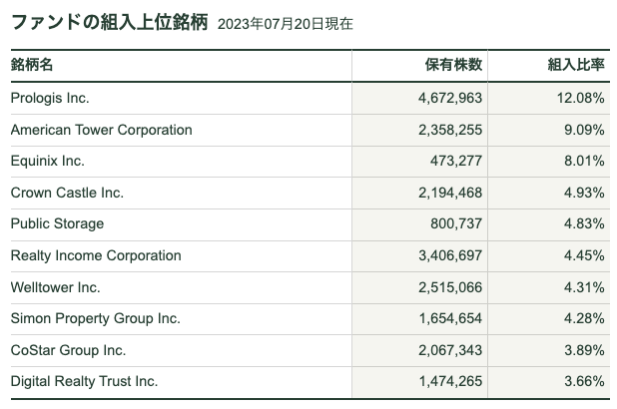Image resolution: width=617 pixels, height=409 pixels.
Task: Select Realty Income Corporation name
Action: pos(96,255)
